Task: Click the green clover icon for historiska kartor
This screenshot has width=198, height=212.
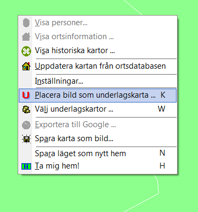Action: [x=26, y=51]
